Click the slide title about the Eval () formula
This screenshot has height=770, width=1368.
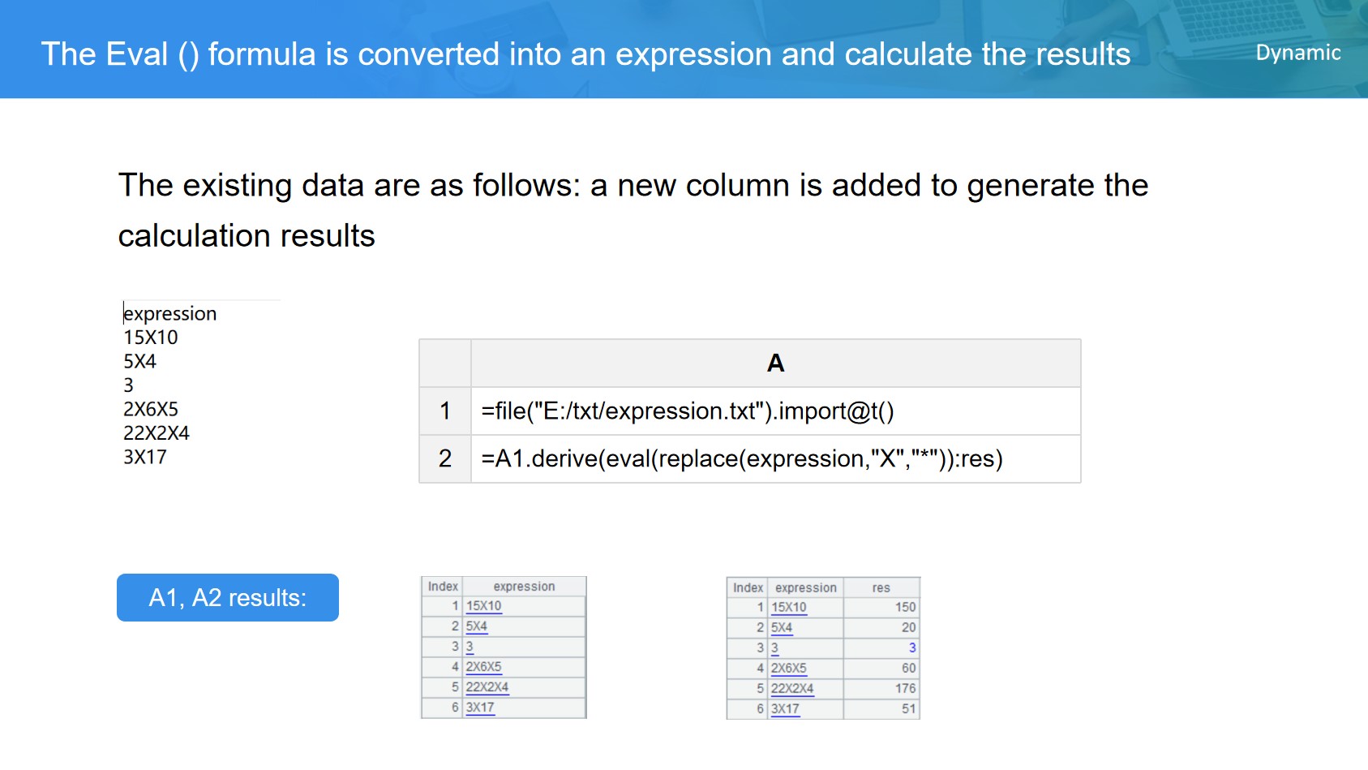pyautogui.click(x=585, y=54)
